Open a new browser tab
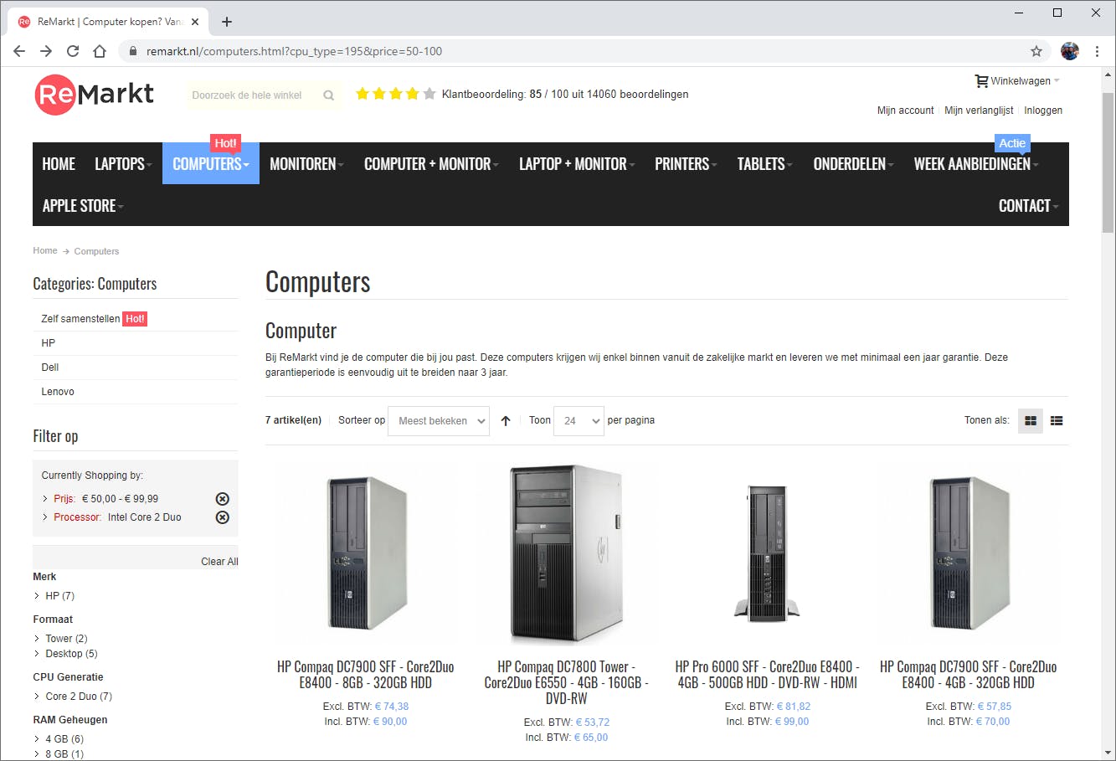This screenshot has width=1116, height=761. tap(227, 22)
